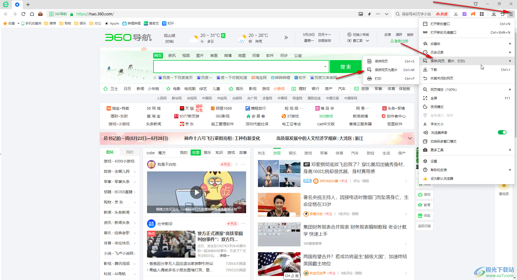The height and width of the screenshot is (280, 517).
Task: Click the 切换少年版 link
Action: [x=358, y=35]
